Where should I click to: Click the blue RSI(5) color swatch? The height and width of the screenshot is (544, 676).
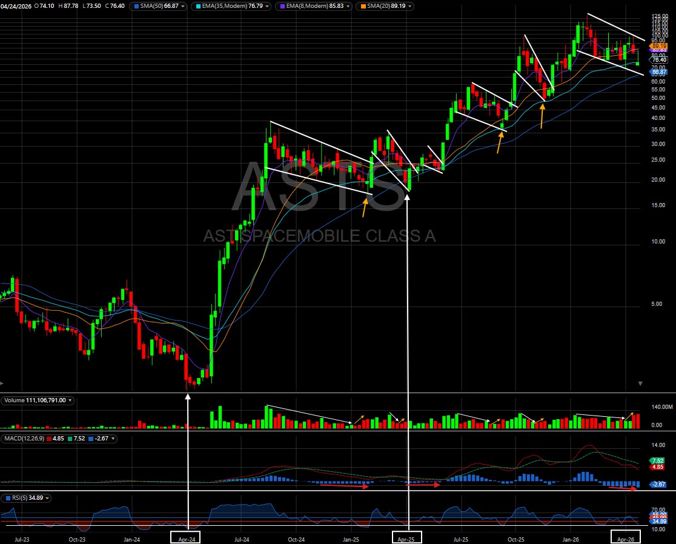point(8,499)
